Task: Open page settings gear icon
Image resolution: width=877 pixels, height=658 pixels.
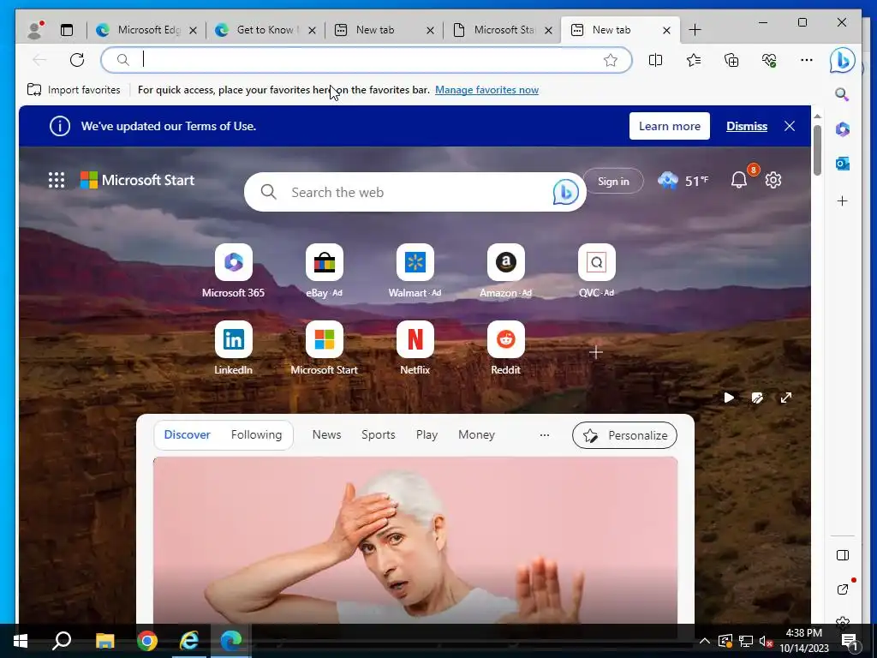Action: 773,180
